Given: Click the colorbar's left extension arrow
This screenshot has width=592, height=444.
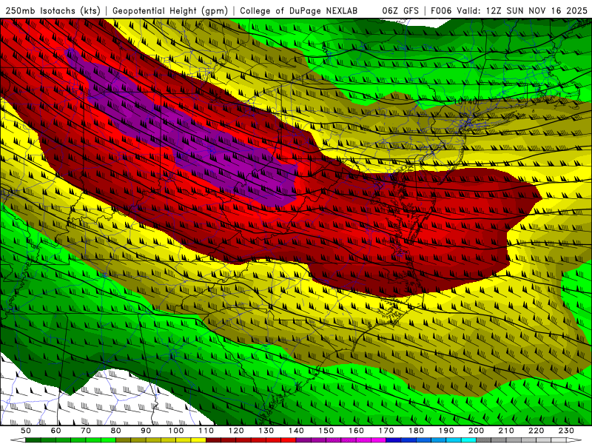Looking at the screenshot, I should pyautogui.click(x=18, y=440).
